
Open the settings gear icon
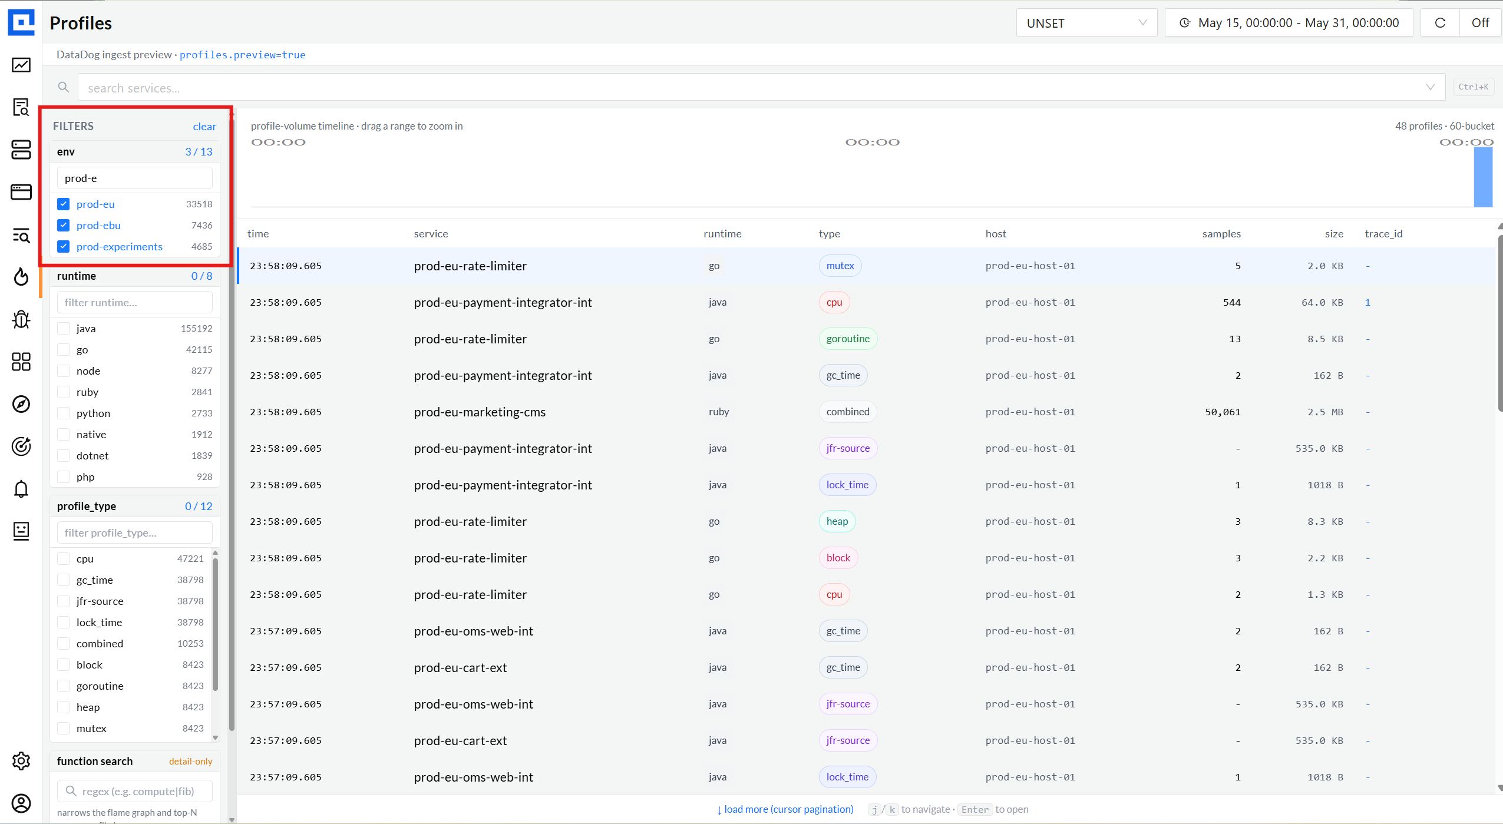tap(21, 761)
